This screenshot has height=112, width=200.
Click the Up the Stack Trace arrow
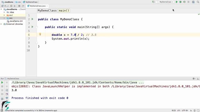(7, 82)
